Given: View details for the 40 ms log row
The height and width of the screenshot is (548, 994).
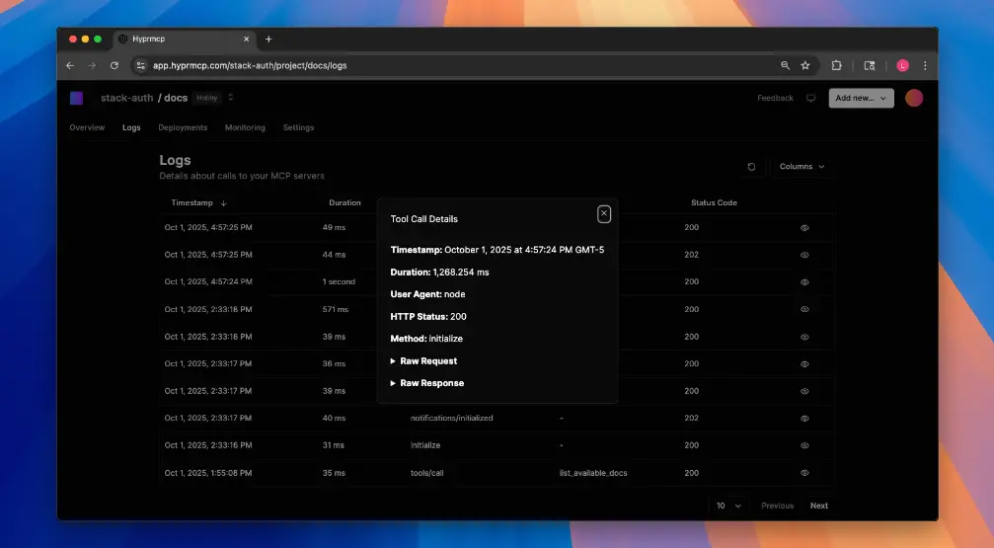Looking at the screenshot, I should tap(804, 419).
